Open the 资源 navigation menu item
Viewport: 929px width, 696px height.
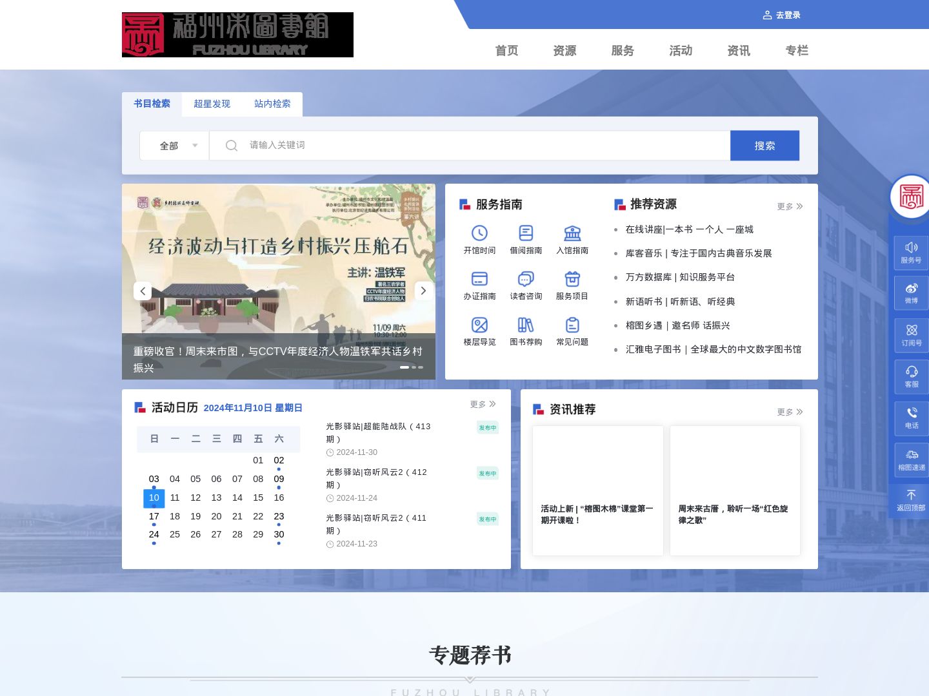564,50
